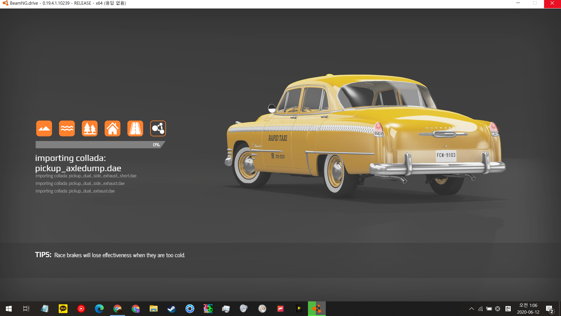Click the 0% loading progress bar
Viewport: 561px width, 316px height.
100,145
